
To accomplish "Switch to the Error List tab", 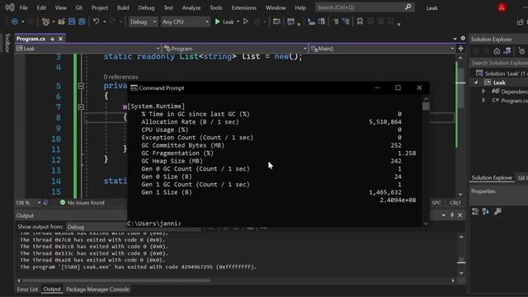I will (x=27, y=290).
